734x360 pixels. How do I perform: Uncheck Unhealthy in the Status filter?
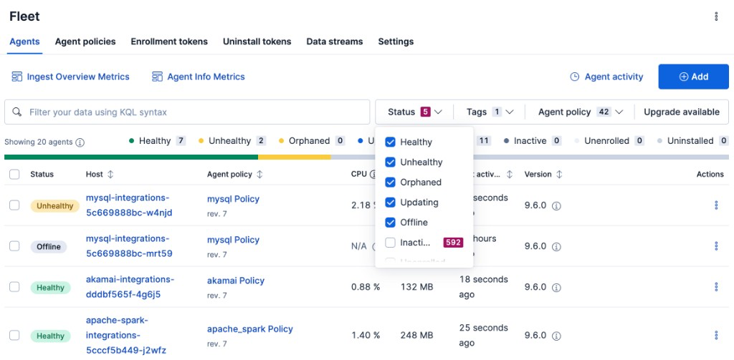coord(390,162)
